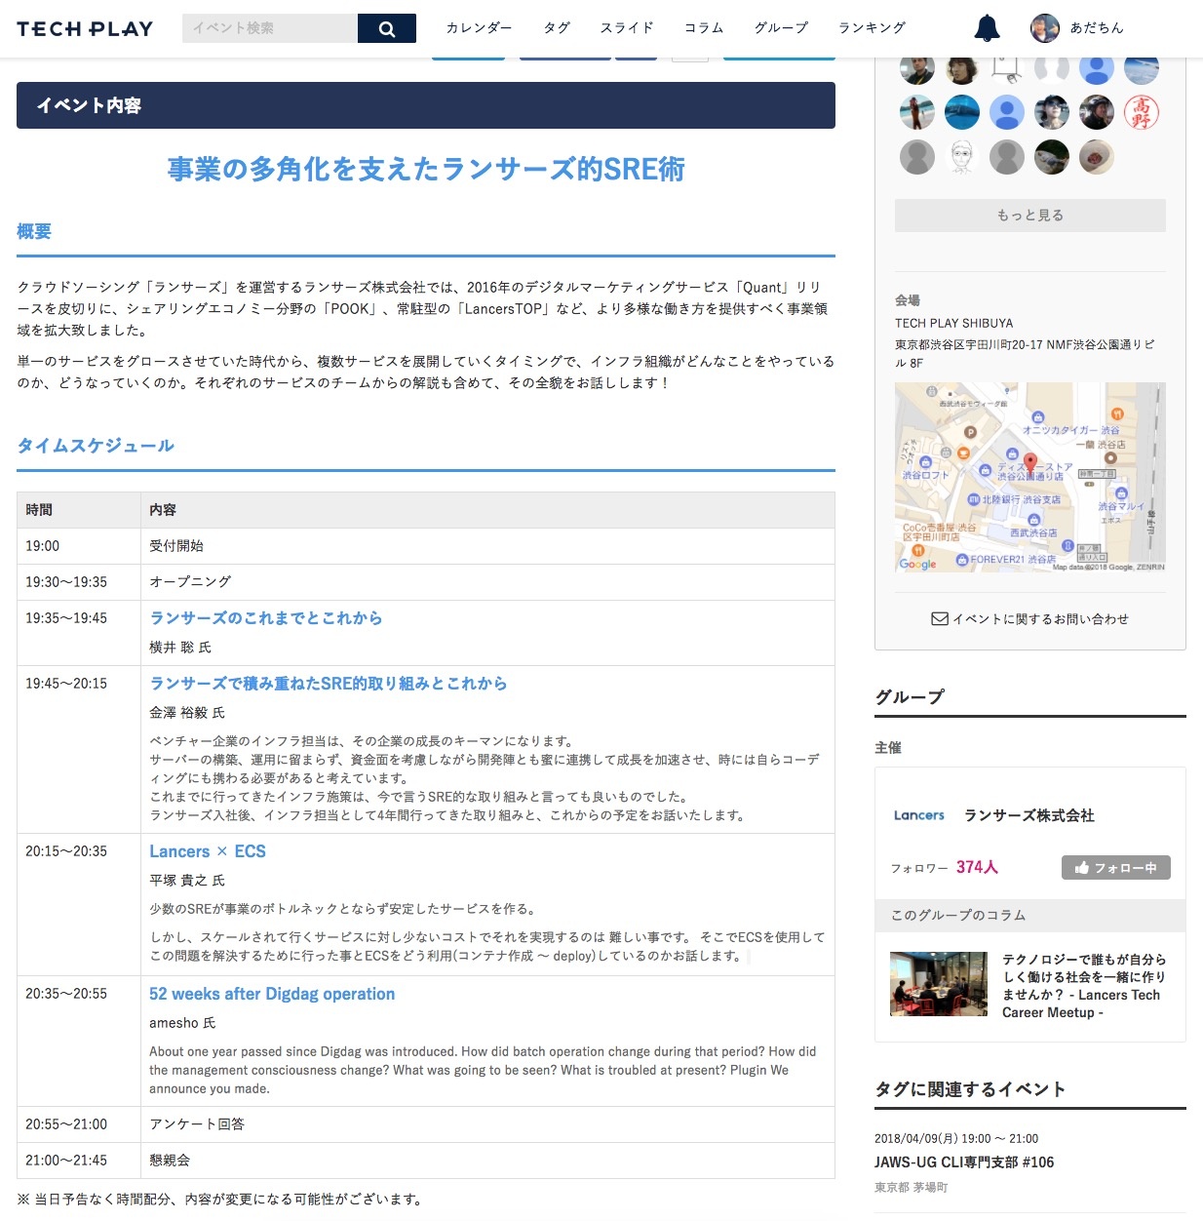
Task: Open the notifications bell
Action: 988,28
